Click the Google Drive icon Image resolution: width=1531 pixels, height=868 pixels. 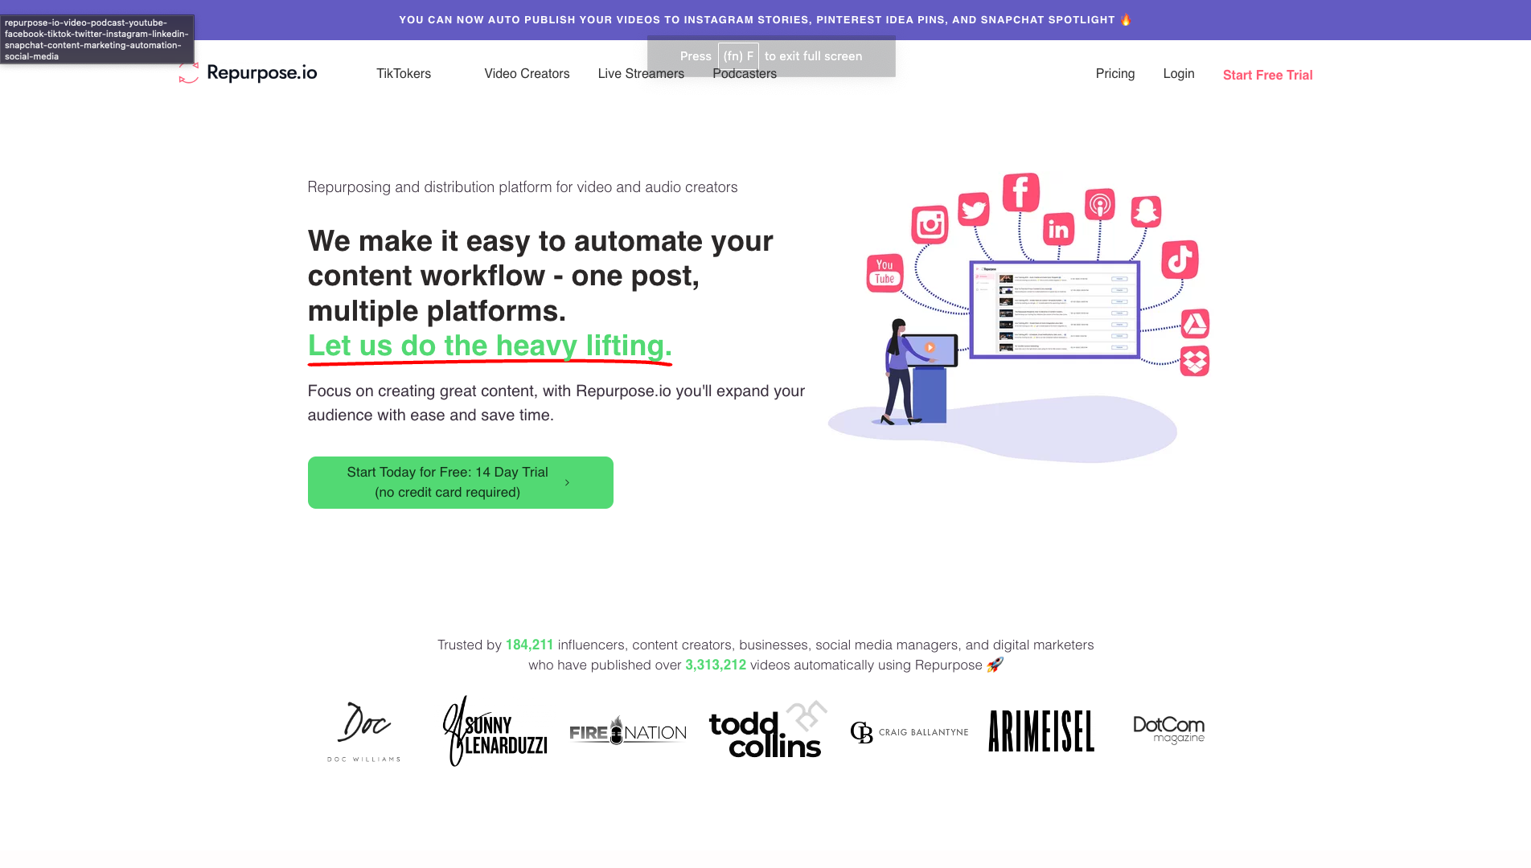pos(1195,324)
